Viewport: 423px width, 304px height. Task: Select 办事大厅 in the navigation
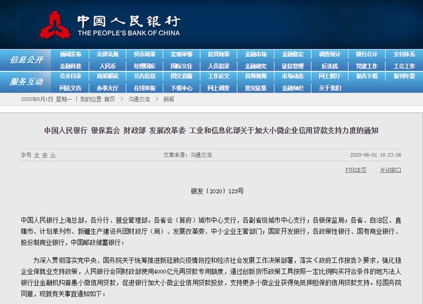pyautogui.click(x=108, y=88)
